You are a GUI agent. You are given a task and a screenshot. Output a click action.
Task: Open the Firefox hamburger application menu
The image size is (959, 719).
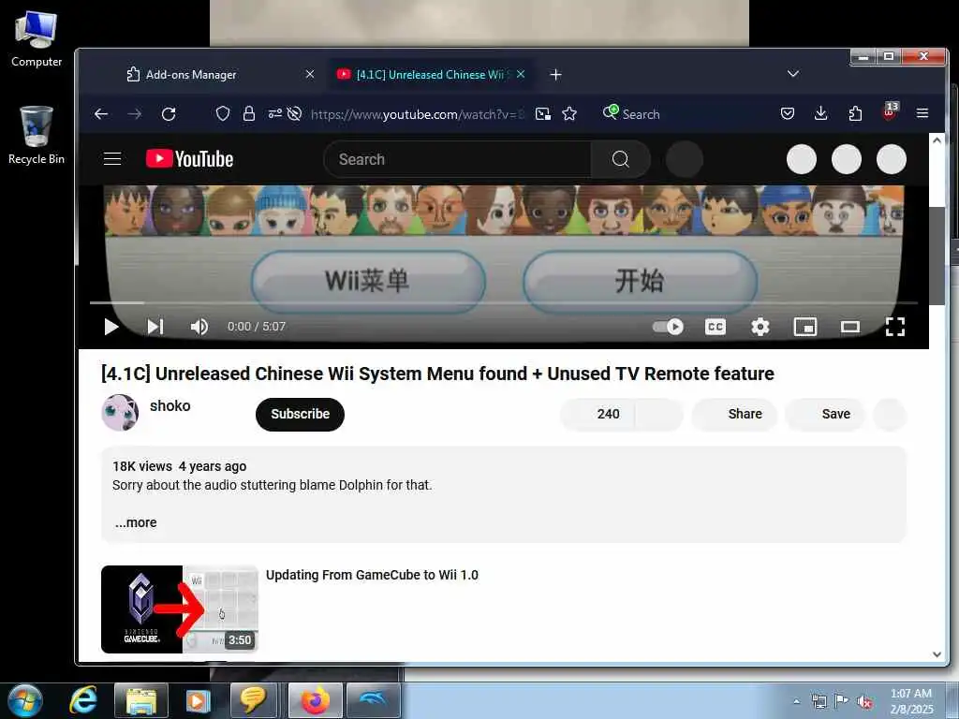922,113
